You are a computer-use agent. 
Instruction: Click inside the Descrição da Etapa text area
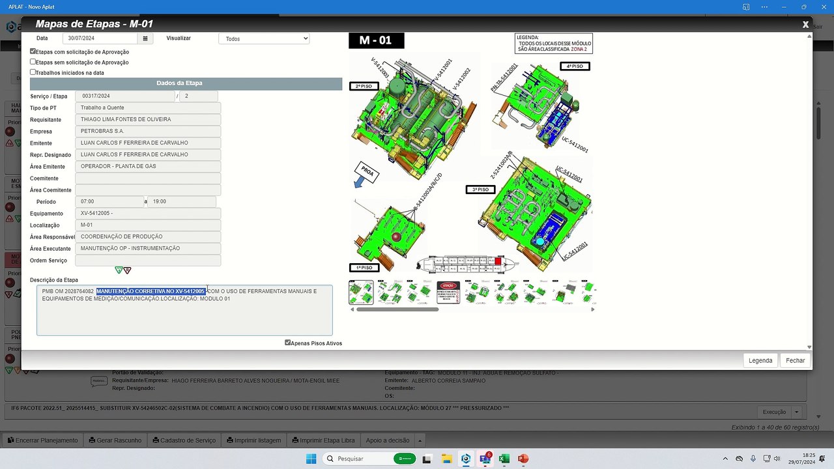(184, 310)
